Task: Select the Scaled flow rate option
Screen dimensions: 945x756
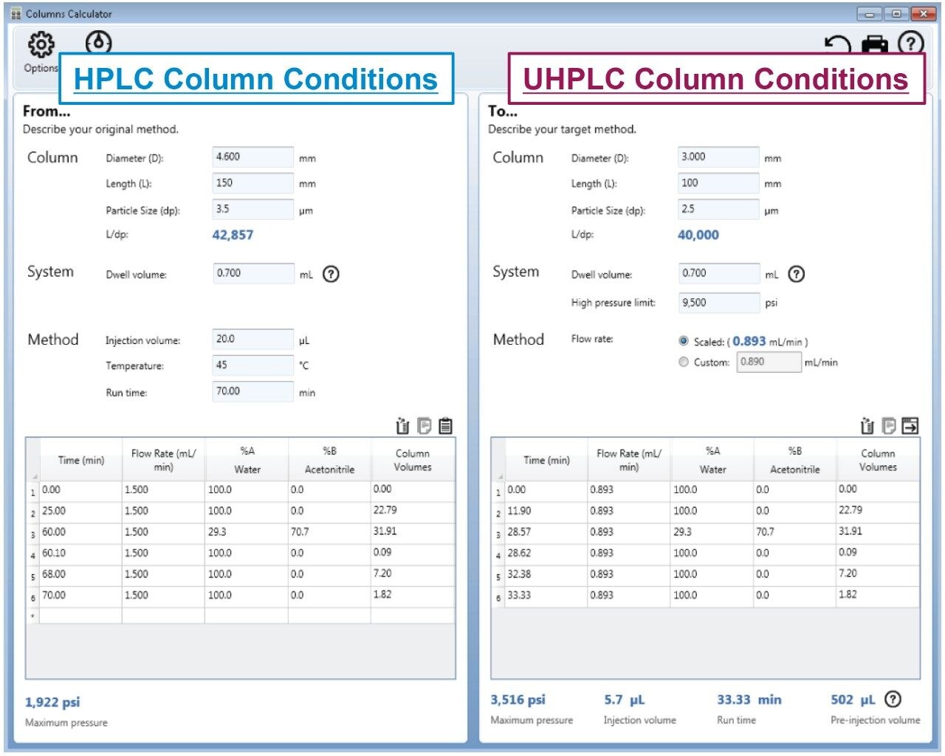Action: tap(684, 341)
